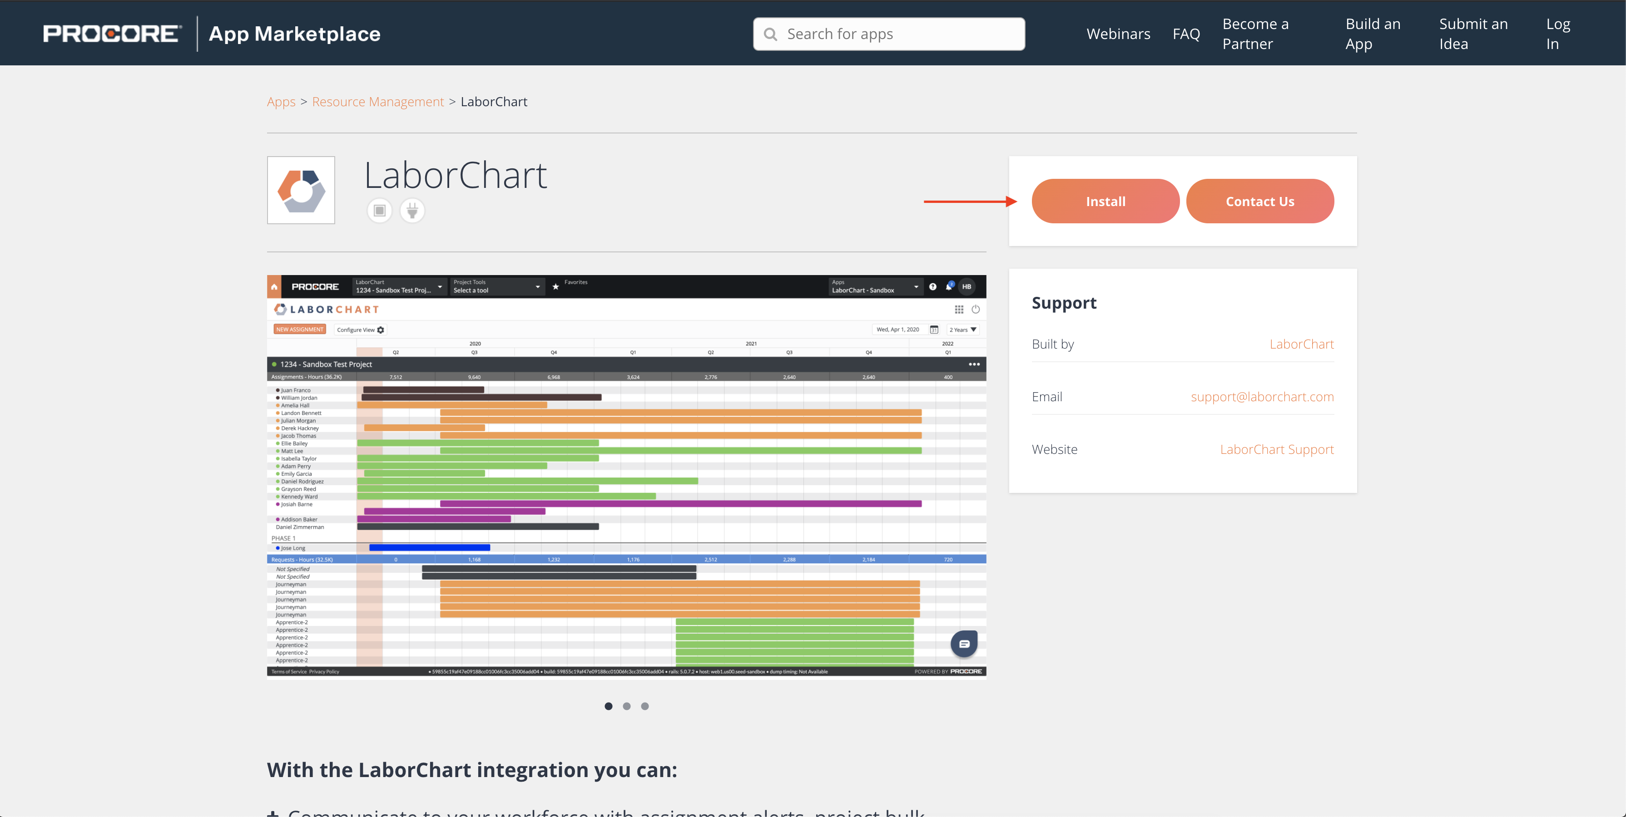Open the Webinars menu item
The image size is (1626, 817).
click(x=1118, y=34)
